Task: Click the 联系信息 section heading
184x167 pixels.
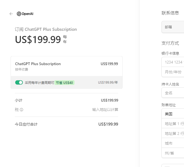Action: pos(170,13)
